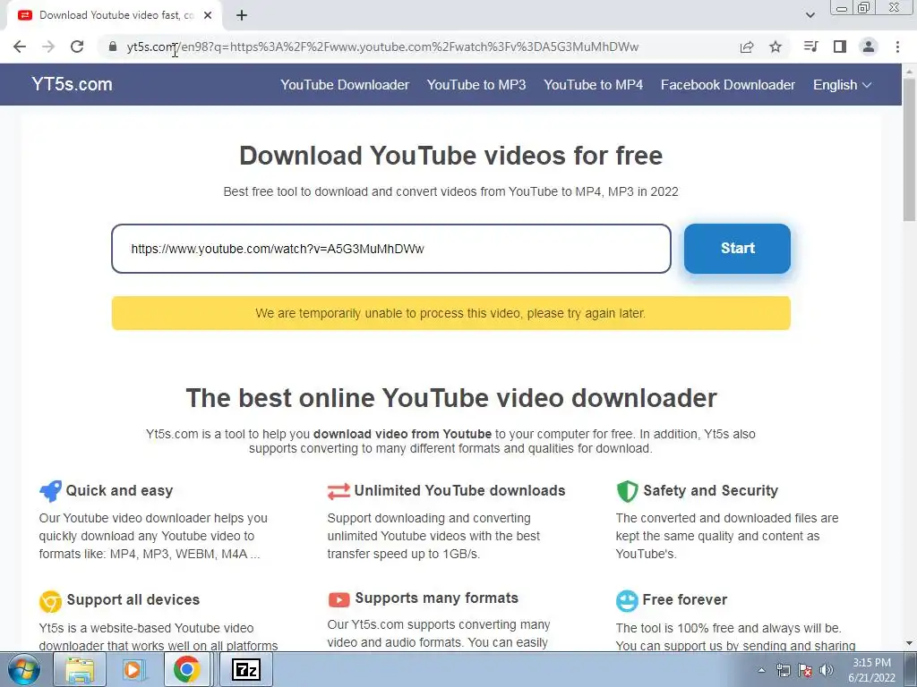
Task: Open the media player taskbar icon
Action: pos(133,669)
